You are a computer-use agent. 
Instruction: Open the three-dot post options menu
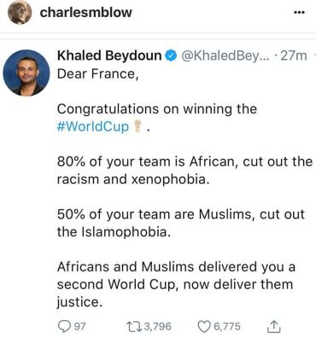point(299,13)
